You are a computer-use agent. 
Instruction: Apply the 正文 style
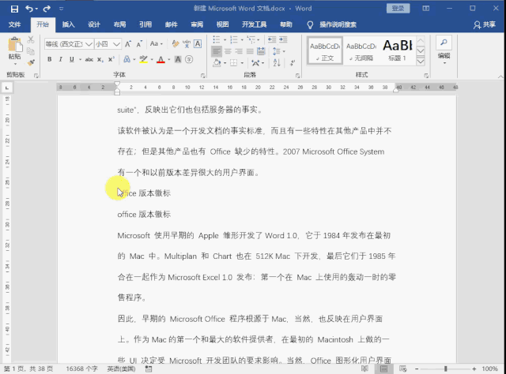click(325, 51)
